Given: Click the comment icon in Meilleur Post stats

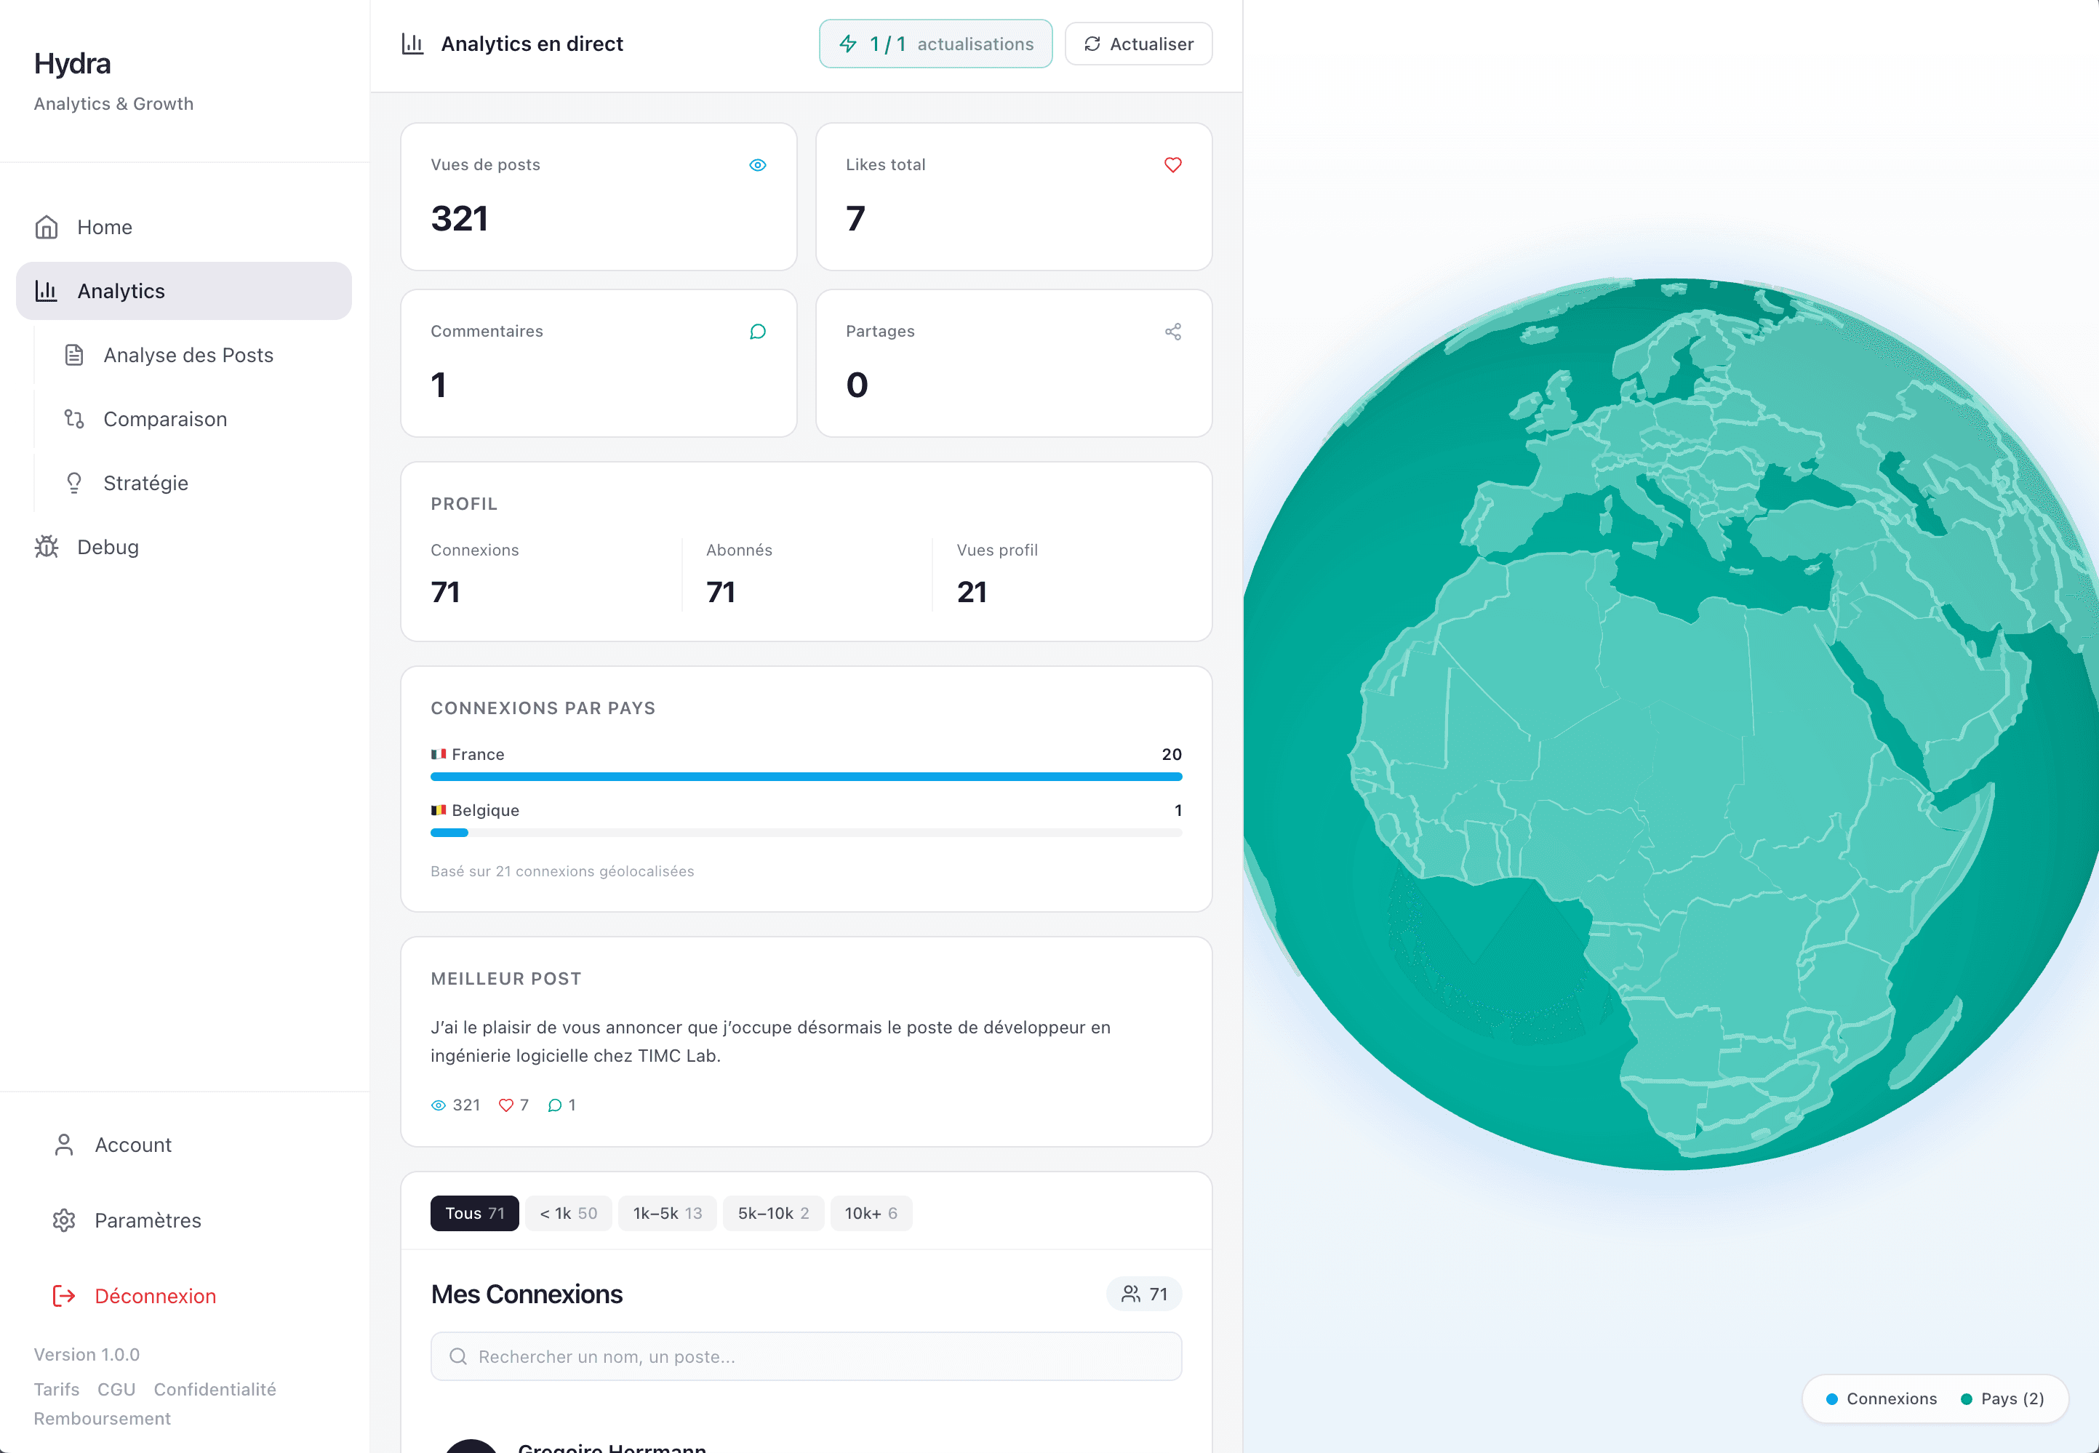Looking at the screenshot, I should pyautogui.click(x=554, y=1105).
